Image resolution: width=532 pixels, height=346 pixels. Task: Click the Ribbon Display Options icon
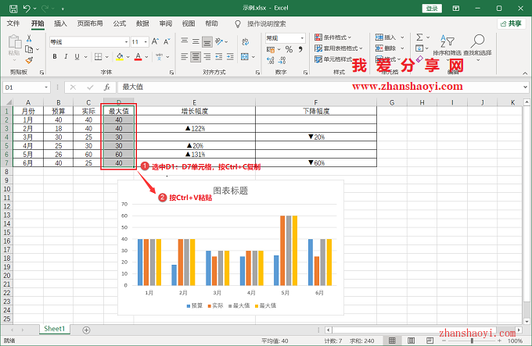click(456, 9)
